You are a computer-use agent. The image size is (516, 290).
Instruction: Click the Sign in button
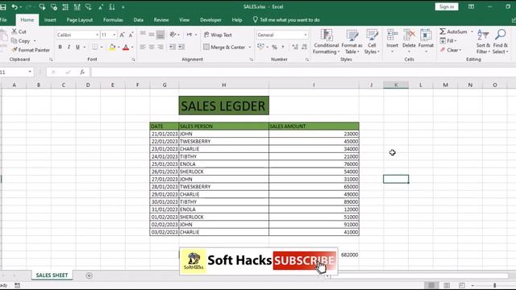coord(446,6)
